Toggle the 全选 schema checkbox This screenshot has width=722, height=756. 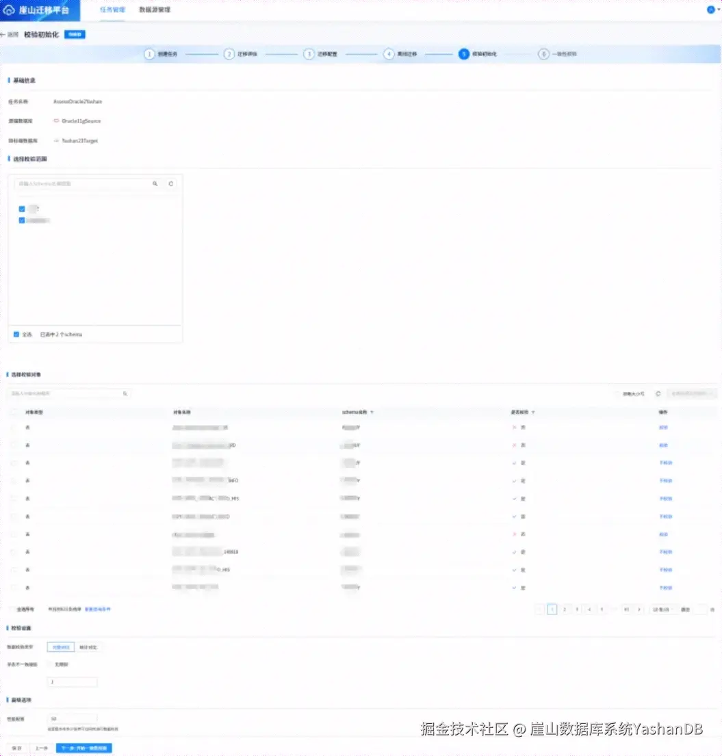pyautogui.click(x=16, y=334)
